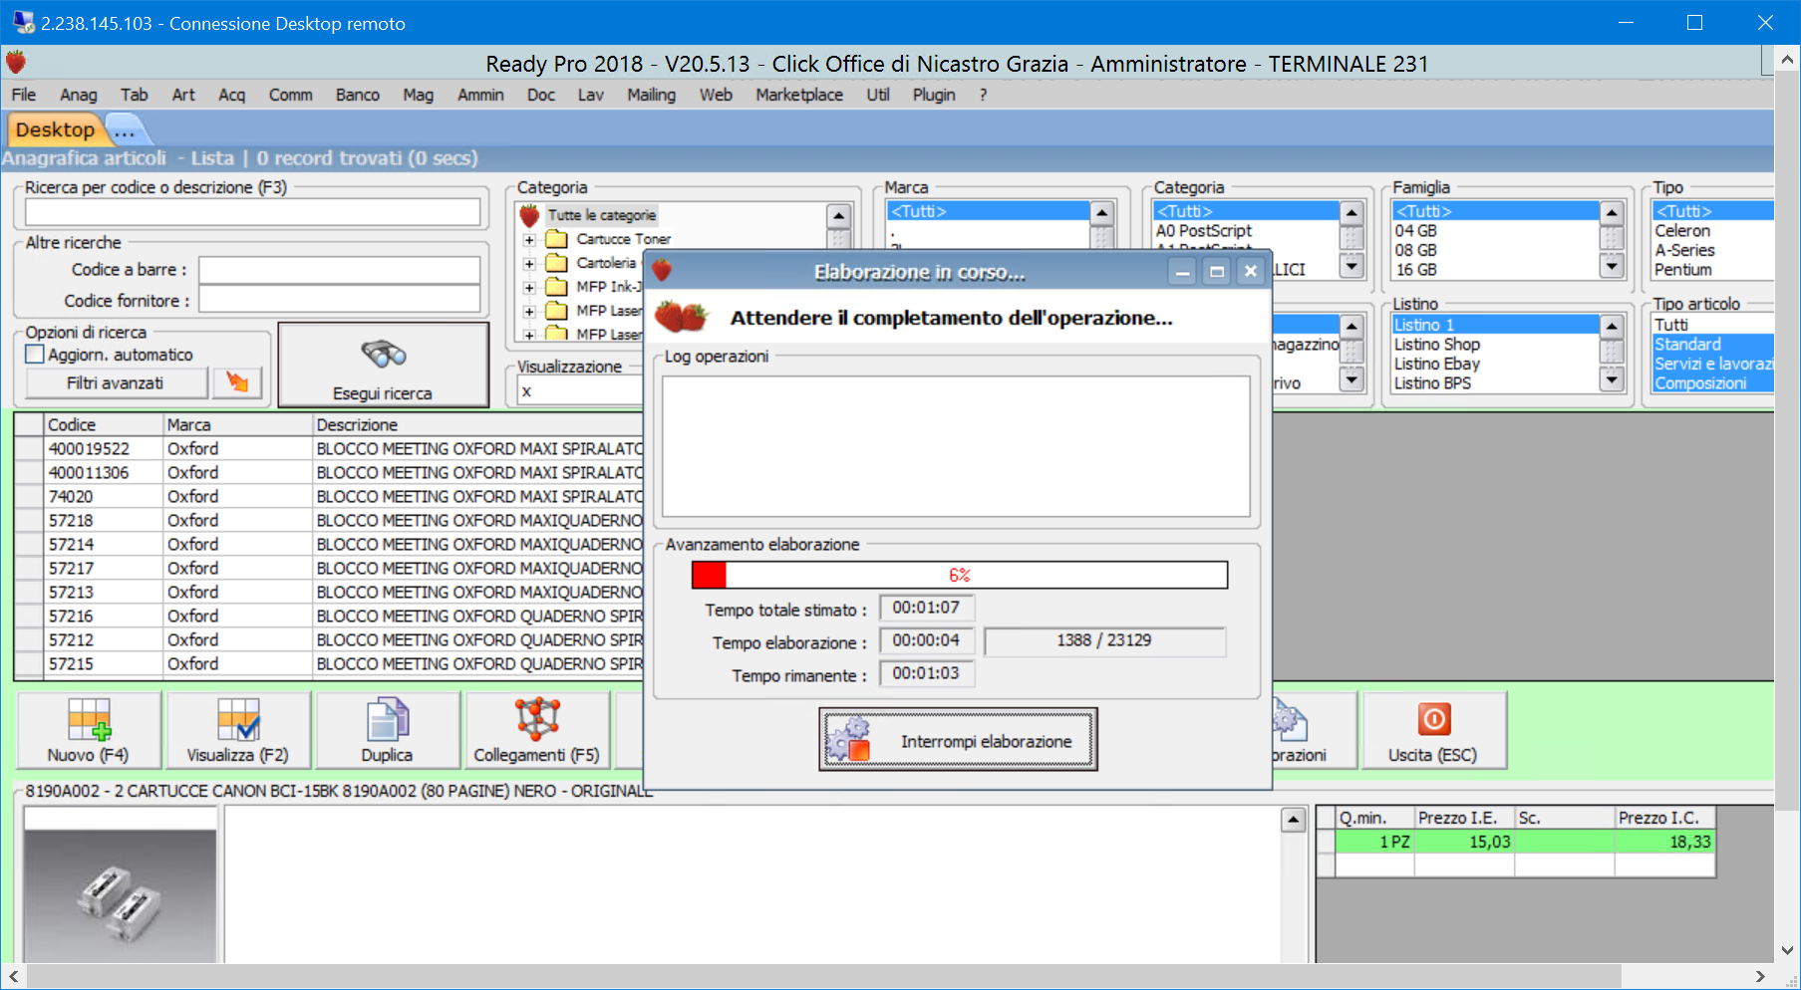This screenshot has height=990, width=1801.
Task: Click the Cartucce Toner folder icon
Action: tap(556, 239)
